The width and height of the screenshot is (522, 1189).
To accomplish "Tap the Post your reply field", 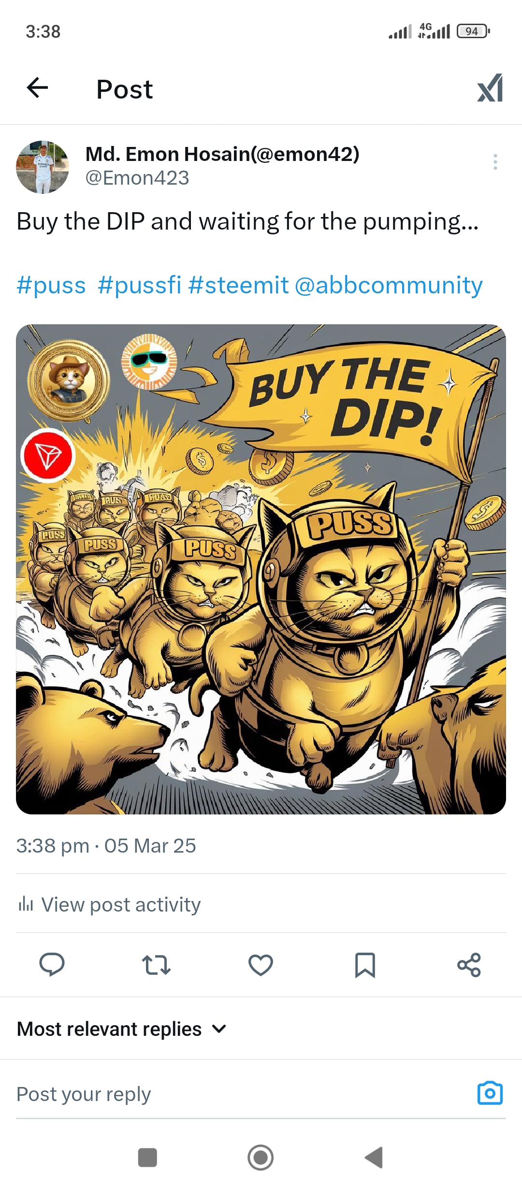I will 242,1094.
